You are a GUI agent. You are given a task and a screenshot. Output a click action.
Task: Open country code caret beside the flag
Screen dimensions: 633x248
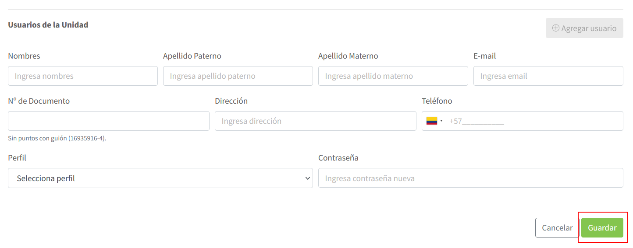tap(441, 121)
